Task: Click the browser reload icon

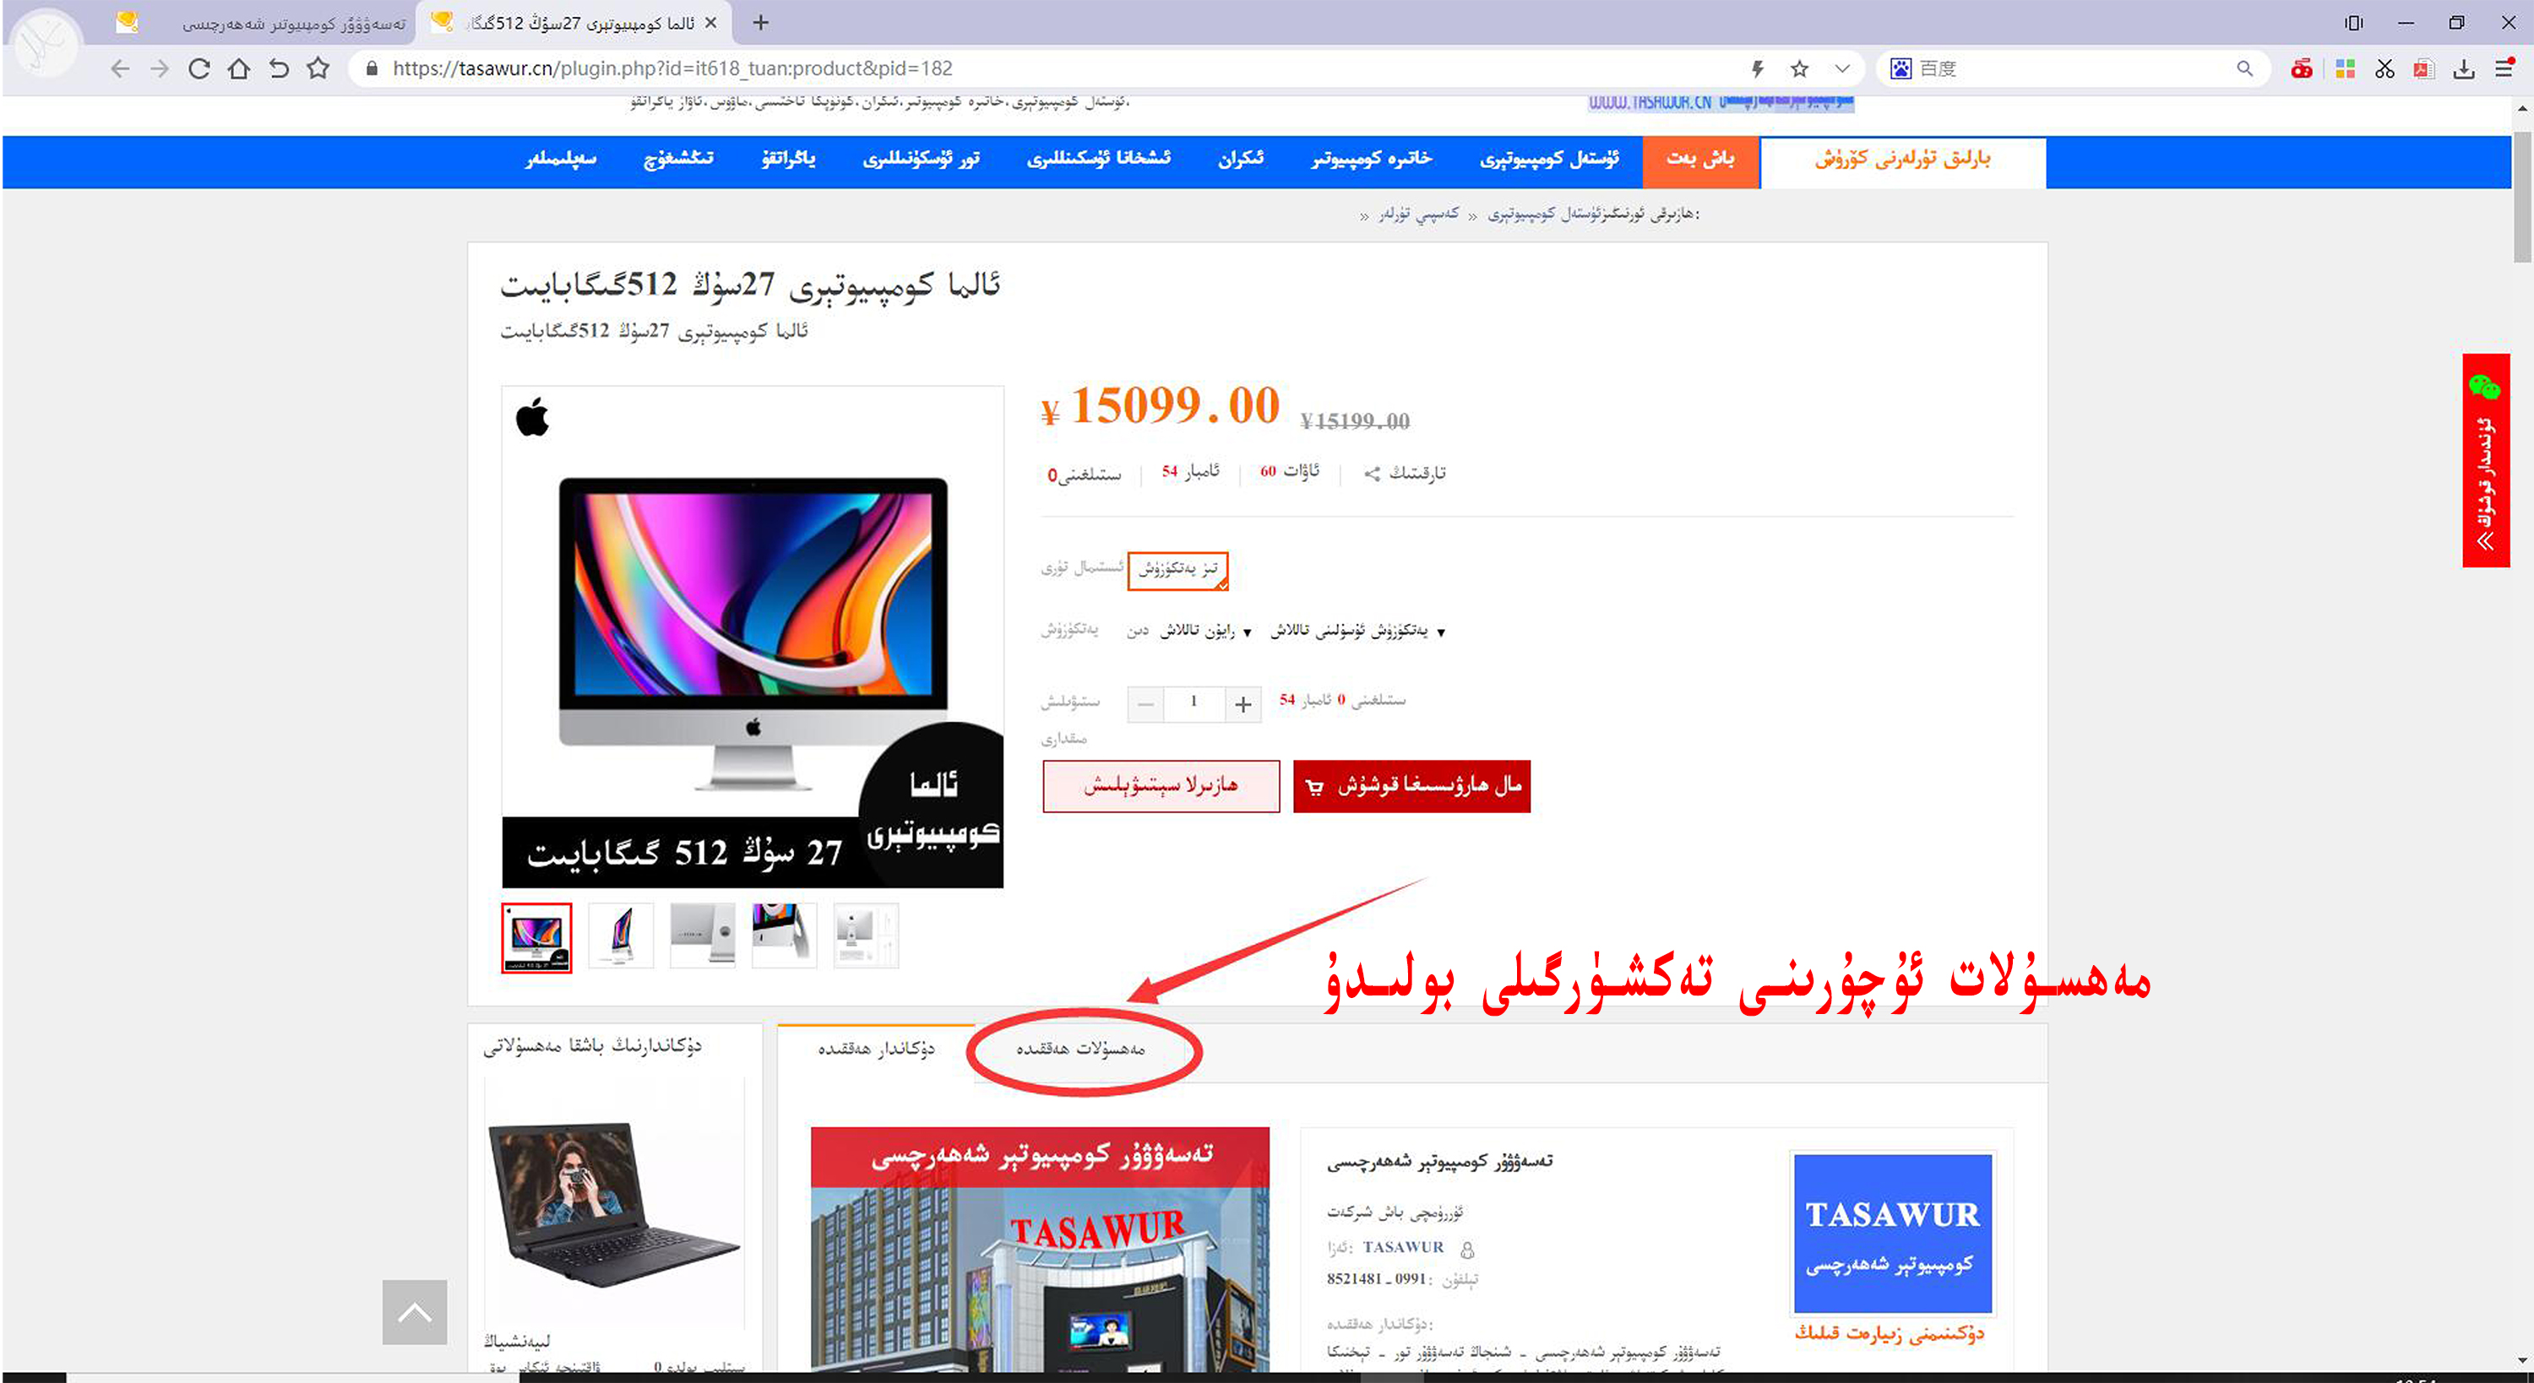Action: 198,69
